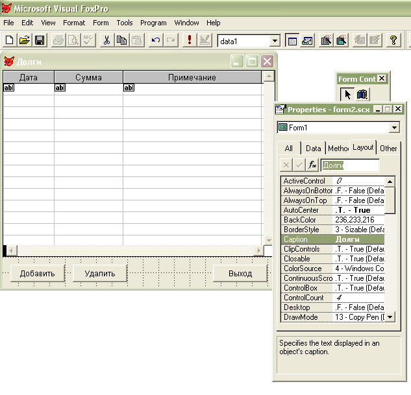Click the View Classes books icon
Image resolution: width=411 pixels, height=395 pixels.
tap(362, 95)
